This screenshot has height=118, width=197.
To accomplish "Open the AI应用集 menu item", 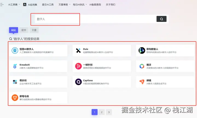I will click(32, 5).
